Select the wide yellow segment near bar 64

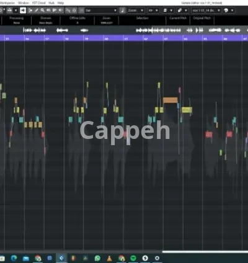coord(187,110)
